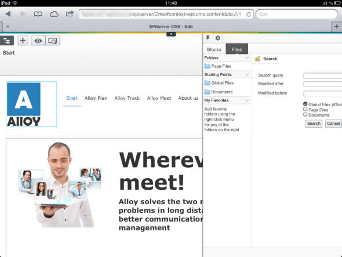Tap the share arrow icon
342x257 pixels.
click(70, 14)
